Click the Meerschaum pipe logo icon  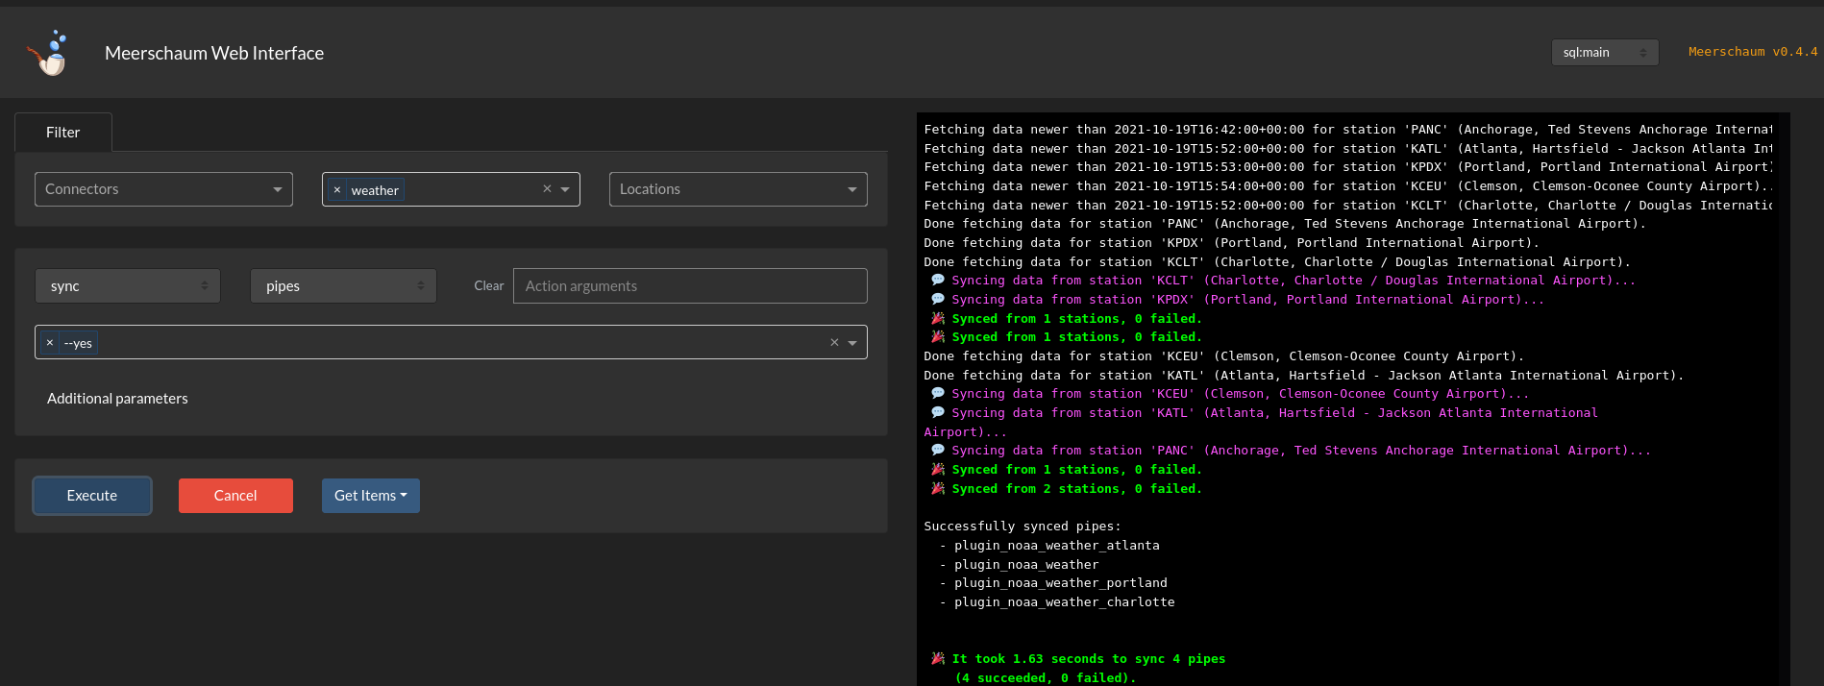click(x=50, y=54)
